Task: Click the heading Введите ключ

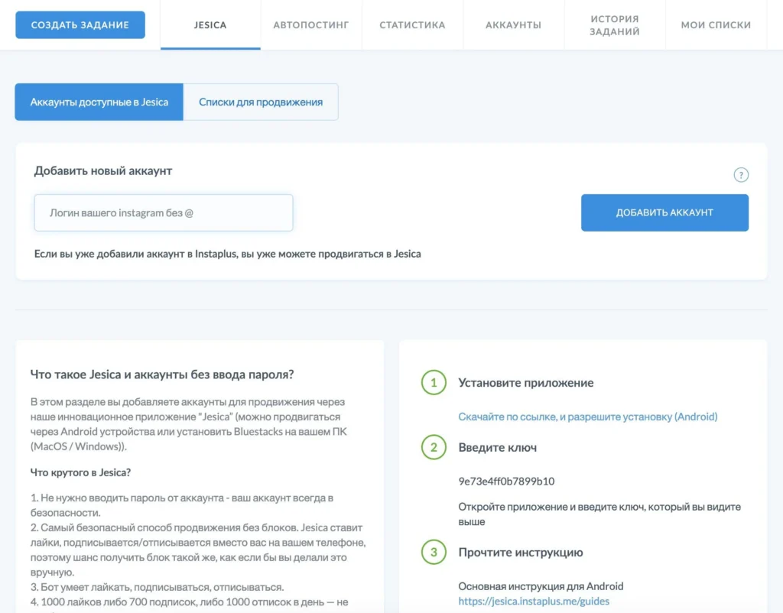Action: [x=497, y=447]
